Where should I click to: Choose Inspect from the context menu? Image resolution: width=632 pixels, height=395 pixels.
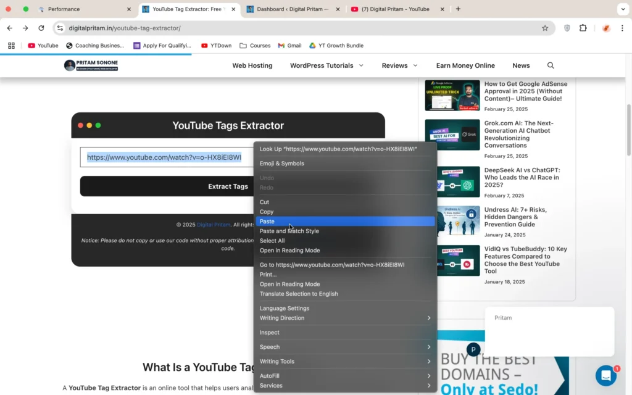coord(345,333)
